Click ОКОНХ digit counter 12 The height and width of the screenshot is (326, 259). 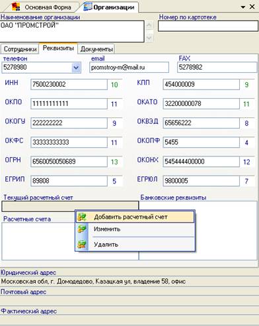246,162
